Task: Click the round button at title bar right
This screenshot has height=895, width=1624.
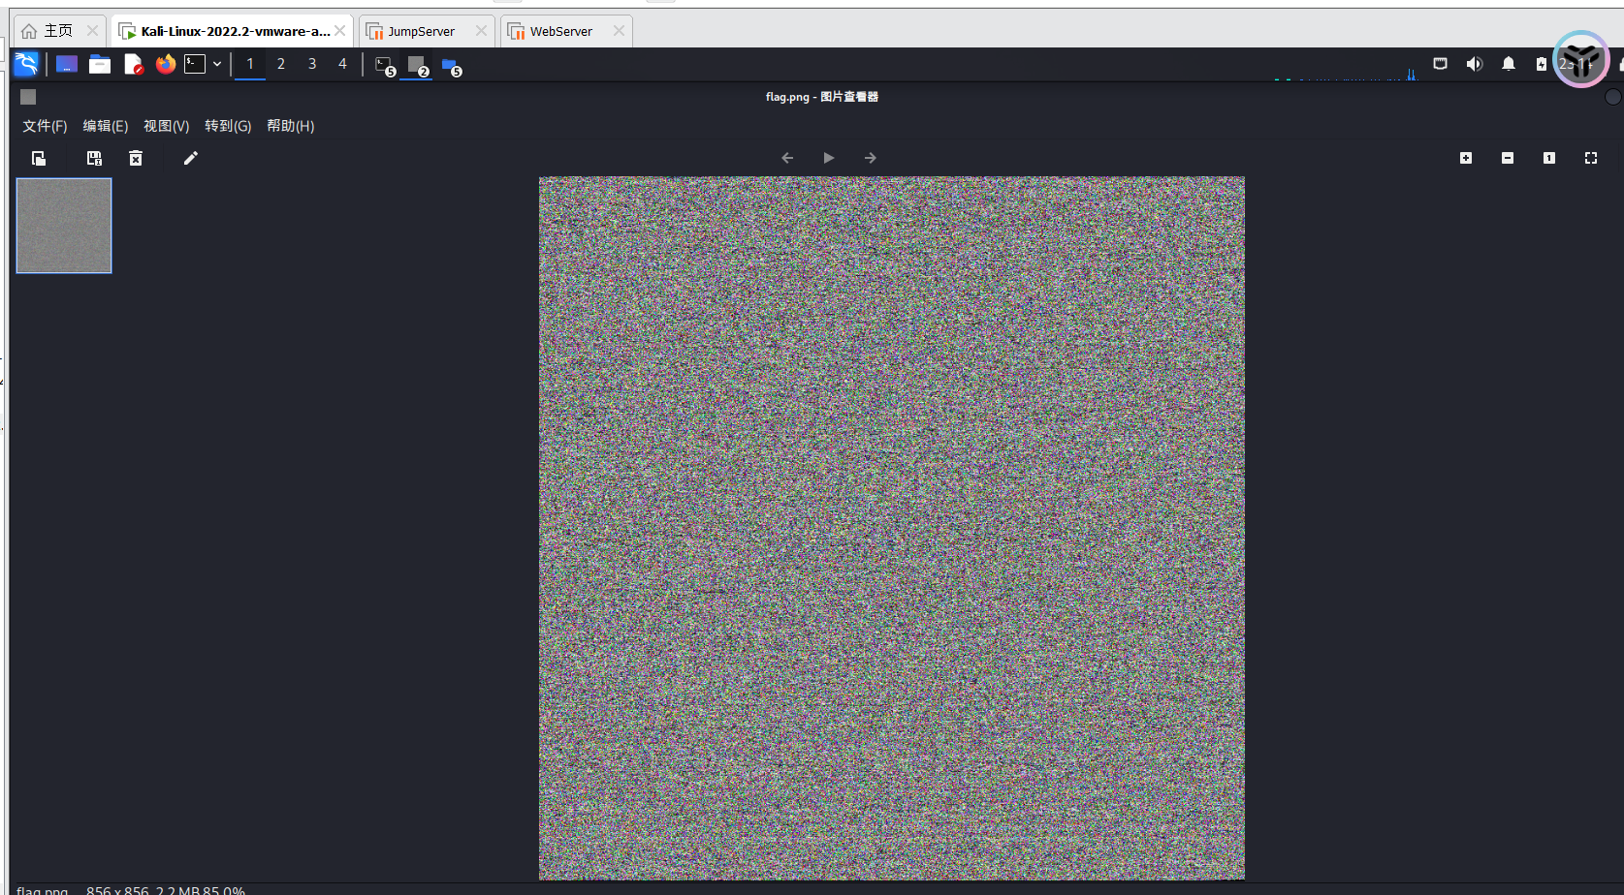Action: [x=1613, y=97]
